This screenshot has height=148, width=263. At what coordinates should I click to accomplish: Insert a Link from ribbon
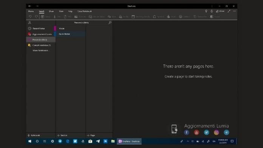[x=112, y=17]
